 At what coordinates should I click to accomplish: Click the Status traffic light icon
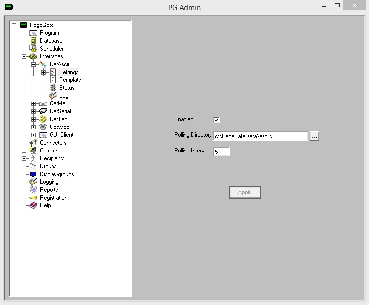click(53, 88)
